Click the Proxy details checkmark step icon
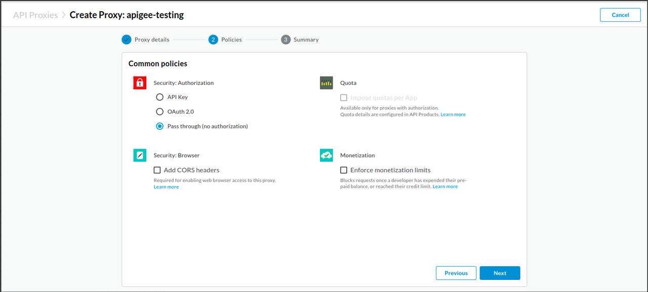The height and width of the screenshot is (292, 648). point(127,39)
